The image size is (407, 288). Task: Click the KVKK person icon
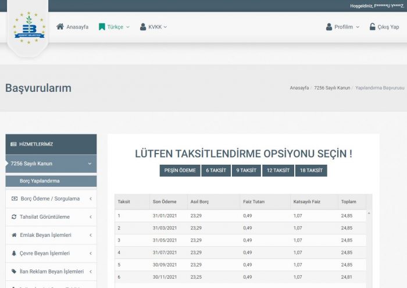pyautogui.click(x=143, y=27)
